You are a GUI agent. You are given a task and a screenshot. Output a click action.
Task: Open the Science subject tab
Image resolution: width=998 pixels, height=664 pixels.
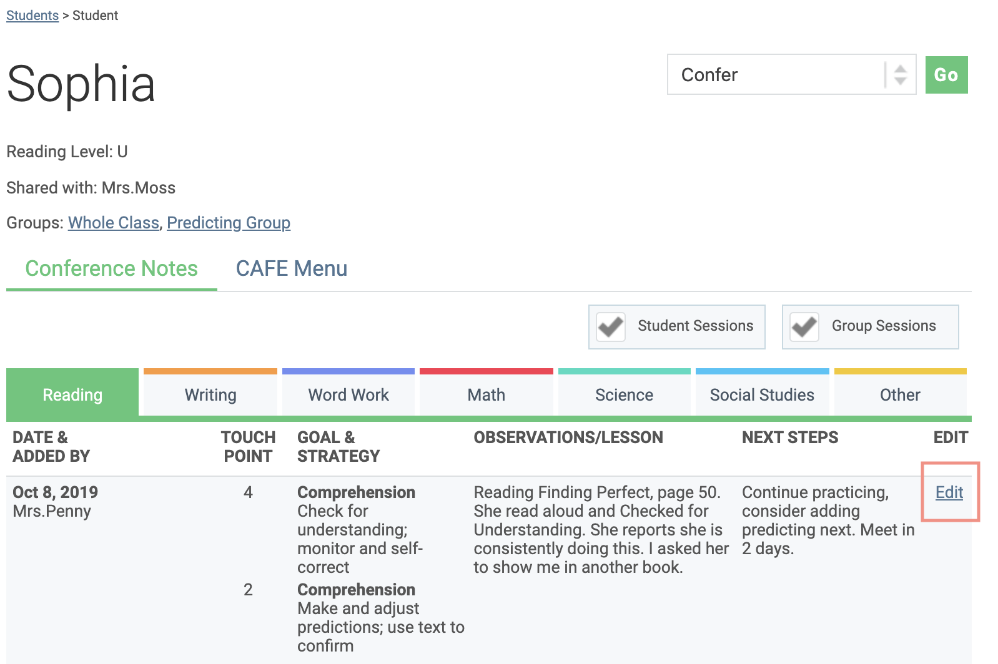point(625,395)
